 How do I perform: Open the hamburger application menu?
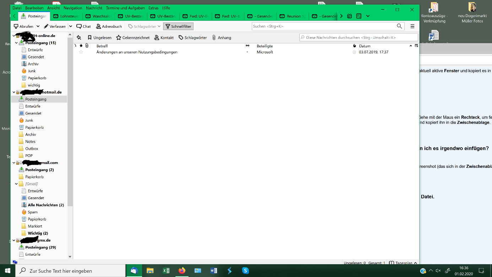tap(412, 26)
